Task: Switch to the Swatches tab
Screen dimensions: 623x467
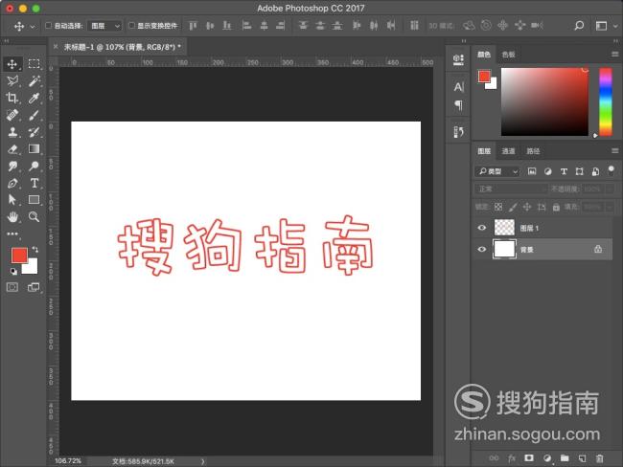Action: [508, 55]
